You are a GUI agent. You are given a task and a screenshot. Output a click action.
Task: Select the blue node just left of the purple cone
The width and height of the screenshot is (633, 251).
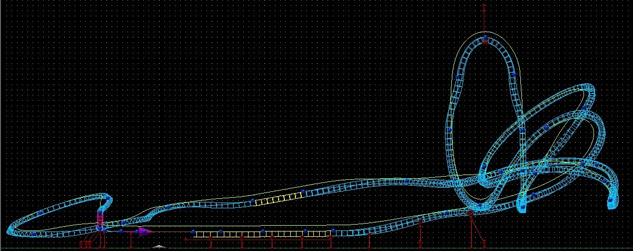click(137, 231)
